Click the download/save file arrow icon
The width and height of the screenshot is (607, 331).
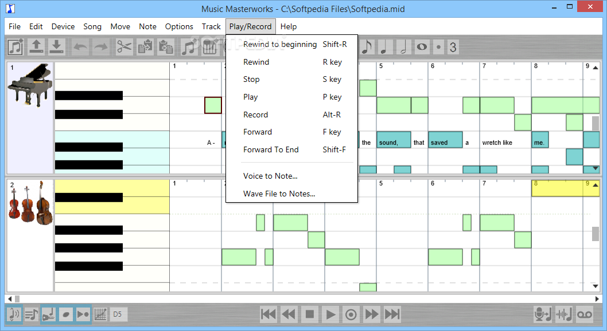pos(57,47)
